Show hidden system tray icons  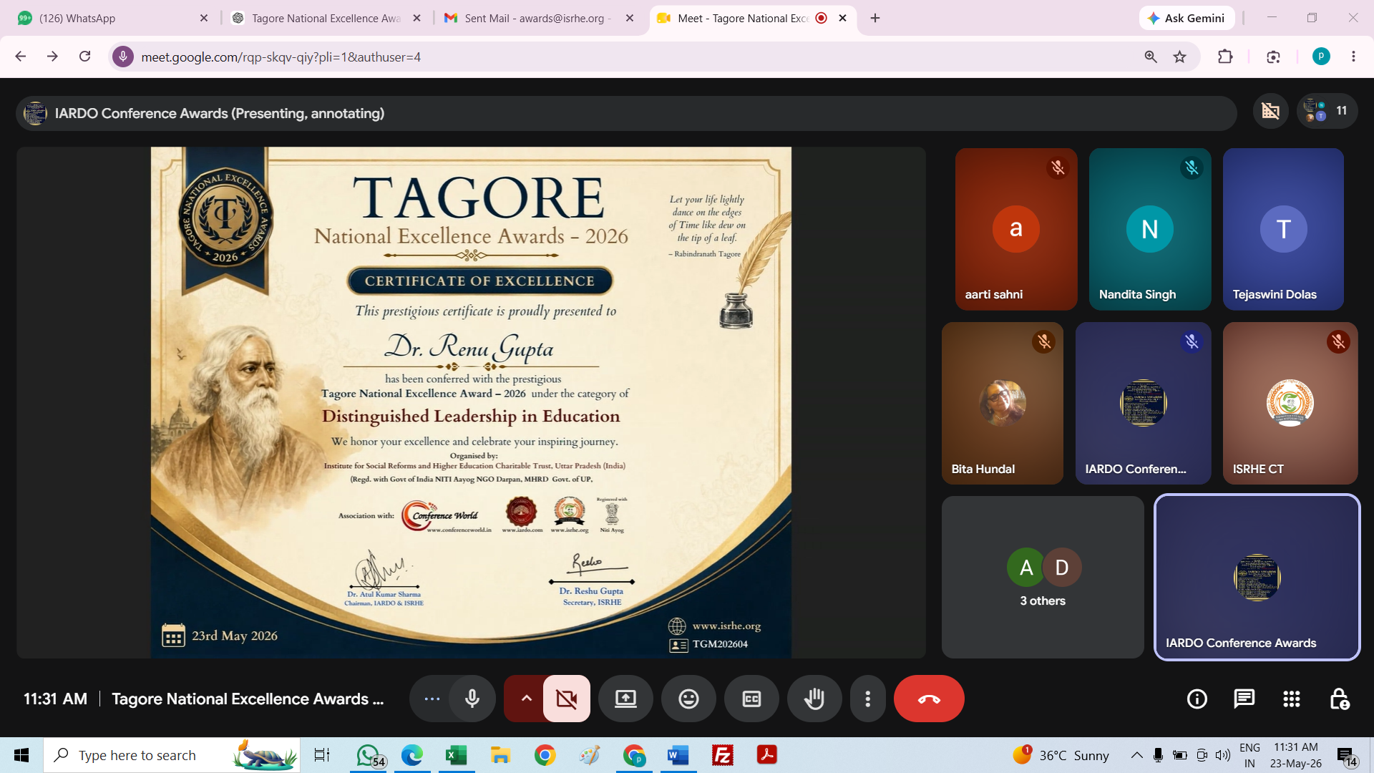click(x=1136, y=755)
